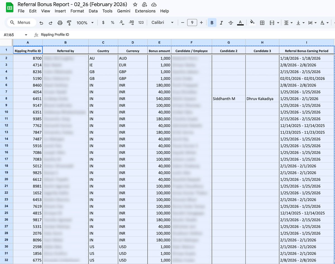This screenshot has width=335, height=264.
Task: Select column E header
Action: pyautogui.click(x=159, y=42)
